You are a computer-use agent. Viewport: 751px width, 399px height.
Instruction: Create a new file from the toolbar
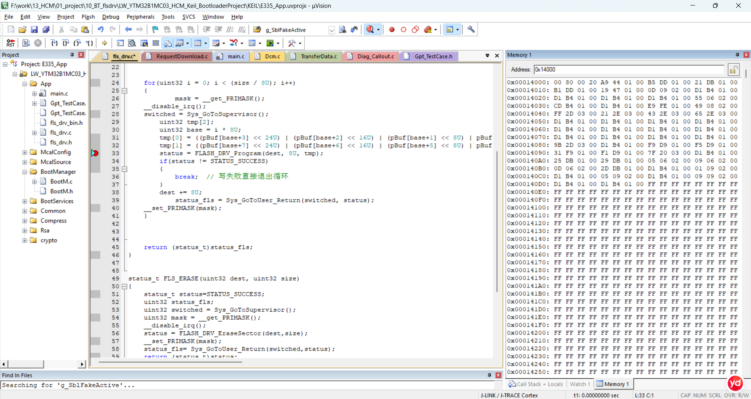point(11,29)
